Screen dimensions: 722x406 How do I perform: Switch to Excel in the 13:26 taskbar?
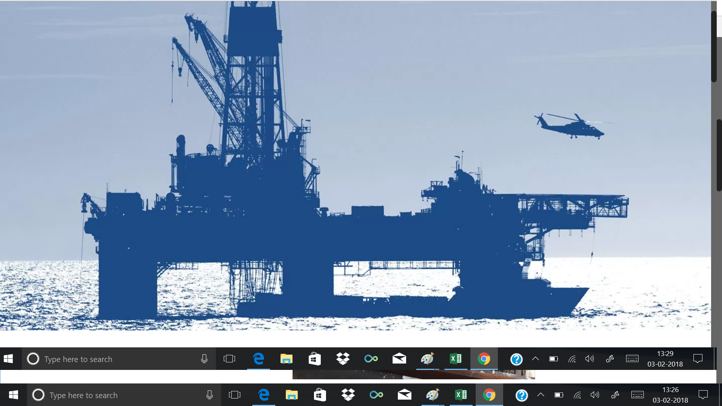[x=461, y=395]
